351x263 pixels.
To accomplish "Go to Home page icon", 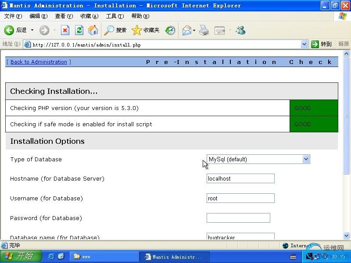I will click(x=93, y=30).
